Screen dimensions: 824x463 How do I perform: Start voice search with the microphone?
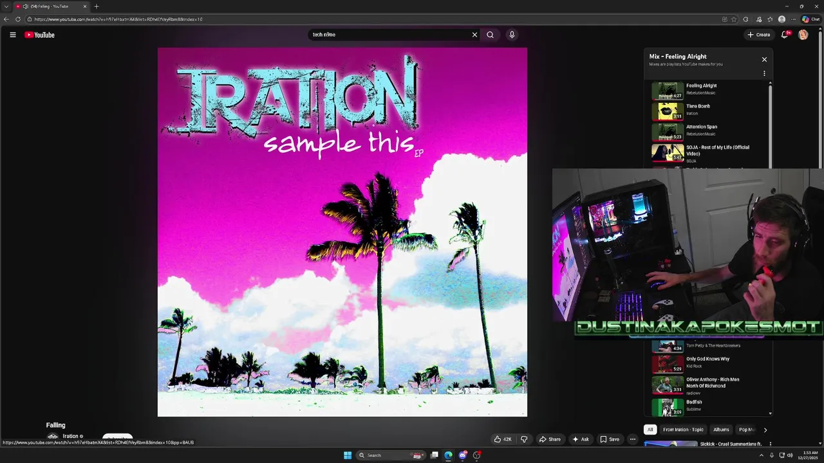tap(512, 35)
